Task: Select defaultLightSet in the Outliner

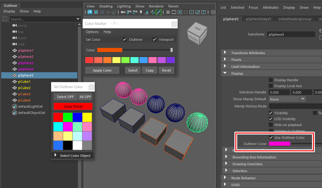Action: [31, 106]
